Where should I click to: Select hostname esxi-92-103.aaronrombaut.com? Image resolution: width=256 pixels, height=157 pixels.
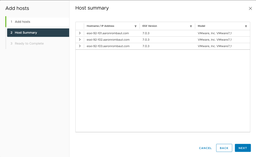108,46
